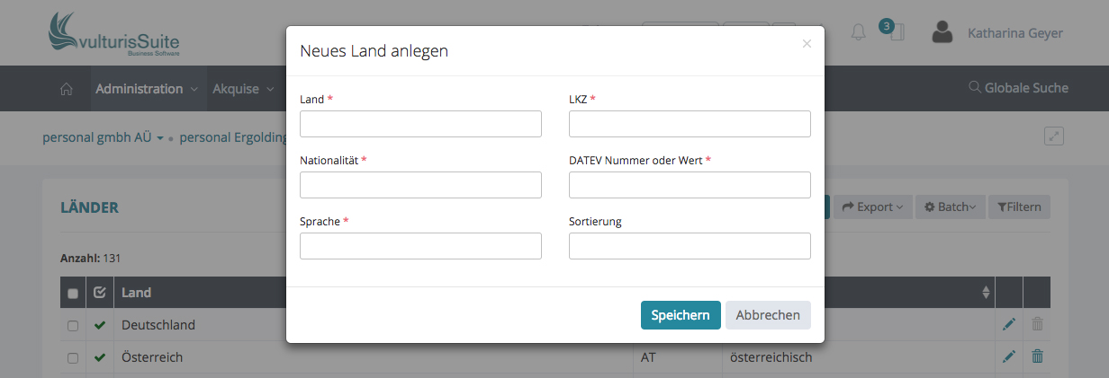Click the home icon in navigation bar
Image resolution: width=1109 pixels, height=378 pixels.
(66, 89)
